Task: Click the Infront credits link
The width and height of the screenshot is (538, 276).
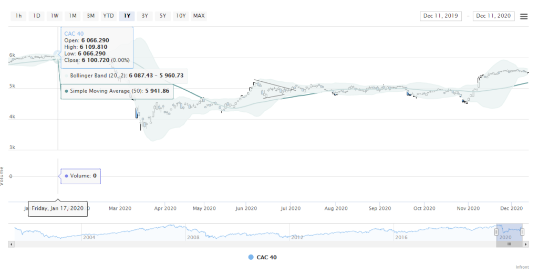Action: (x=522, y=267)
